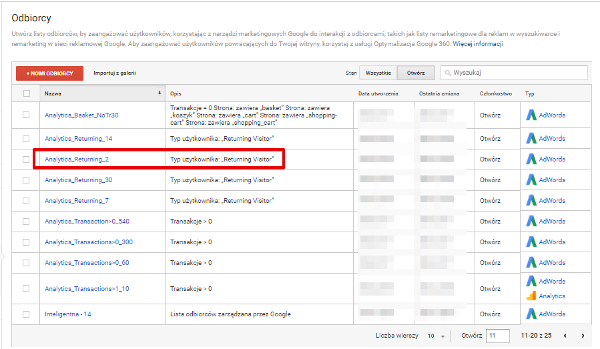Image resolution: width=600 pixels, height=349 pixels.
Task: Focus the Otwórz page number field
Action: click(498, 336)
